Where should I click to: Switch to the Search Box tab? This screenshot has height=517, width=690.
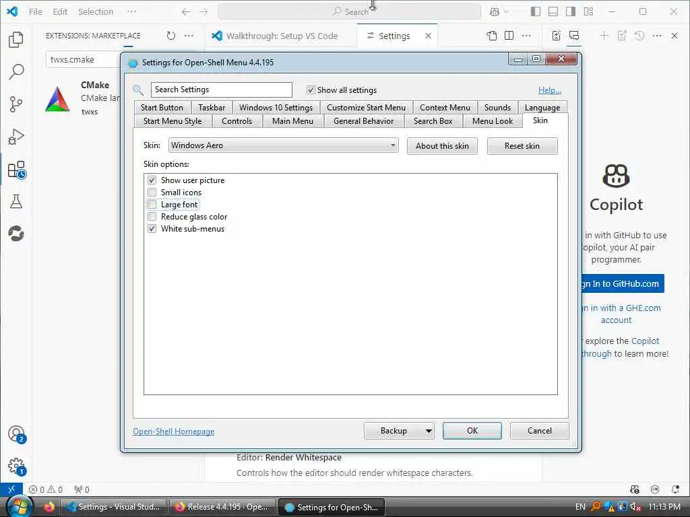coord(433,121)
